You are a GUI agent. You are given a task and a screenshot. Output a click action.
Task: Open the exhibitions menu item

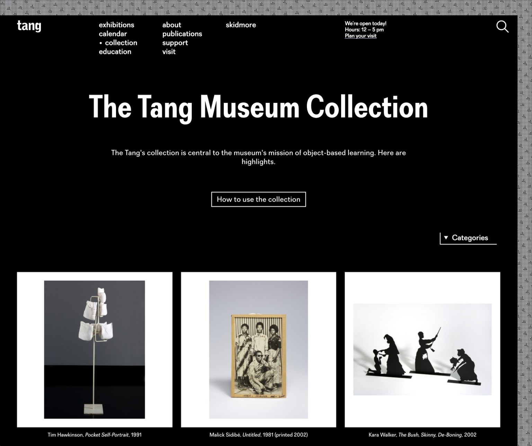click(116, 25)
